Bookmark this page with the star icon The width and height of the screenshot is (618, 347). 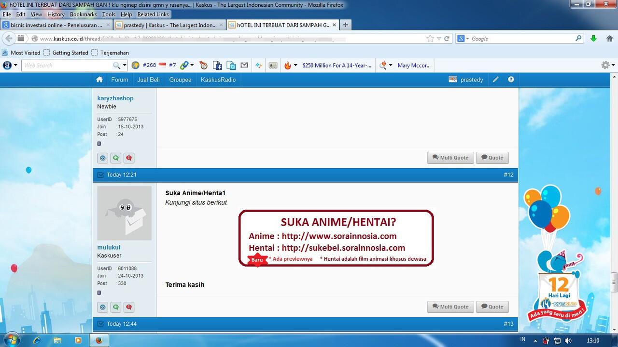(430, 39)
